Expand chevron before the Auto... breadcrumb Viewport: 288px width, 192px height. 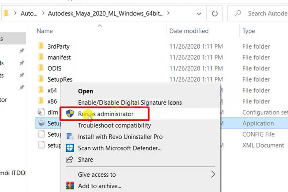coord(15,13)
